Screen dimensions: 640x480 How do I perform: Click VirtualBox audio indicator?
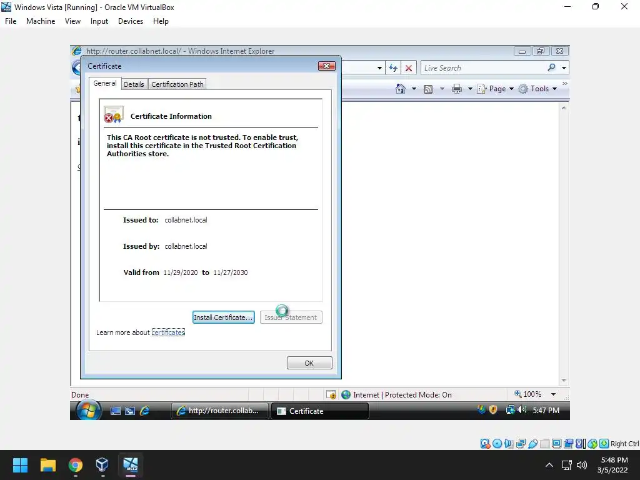[x=509, y=444]
